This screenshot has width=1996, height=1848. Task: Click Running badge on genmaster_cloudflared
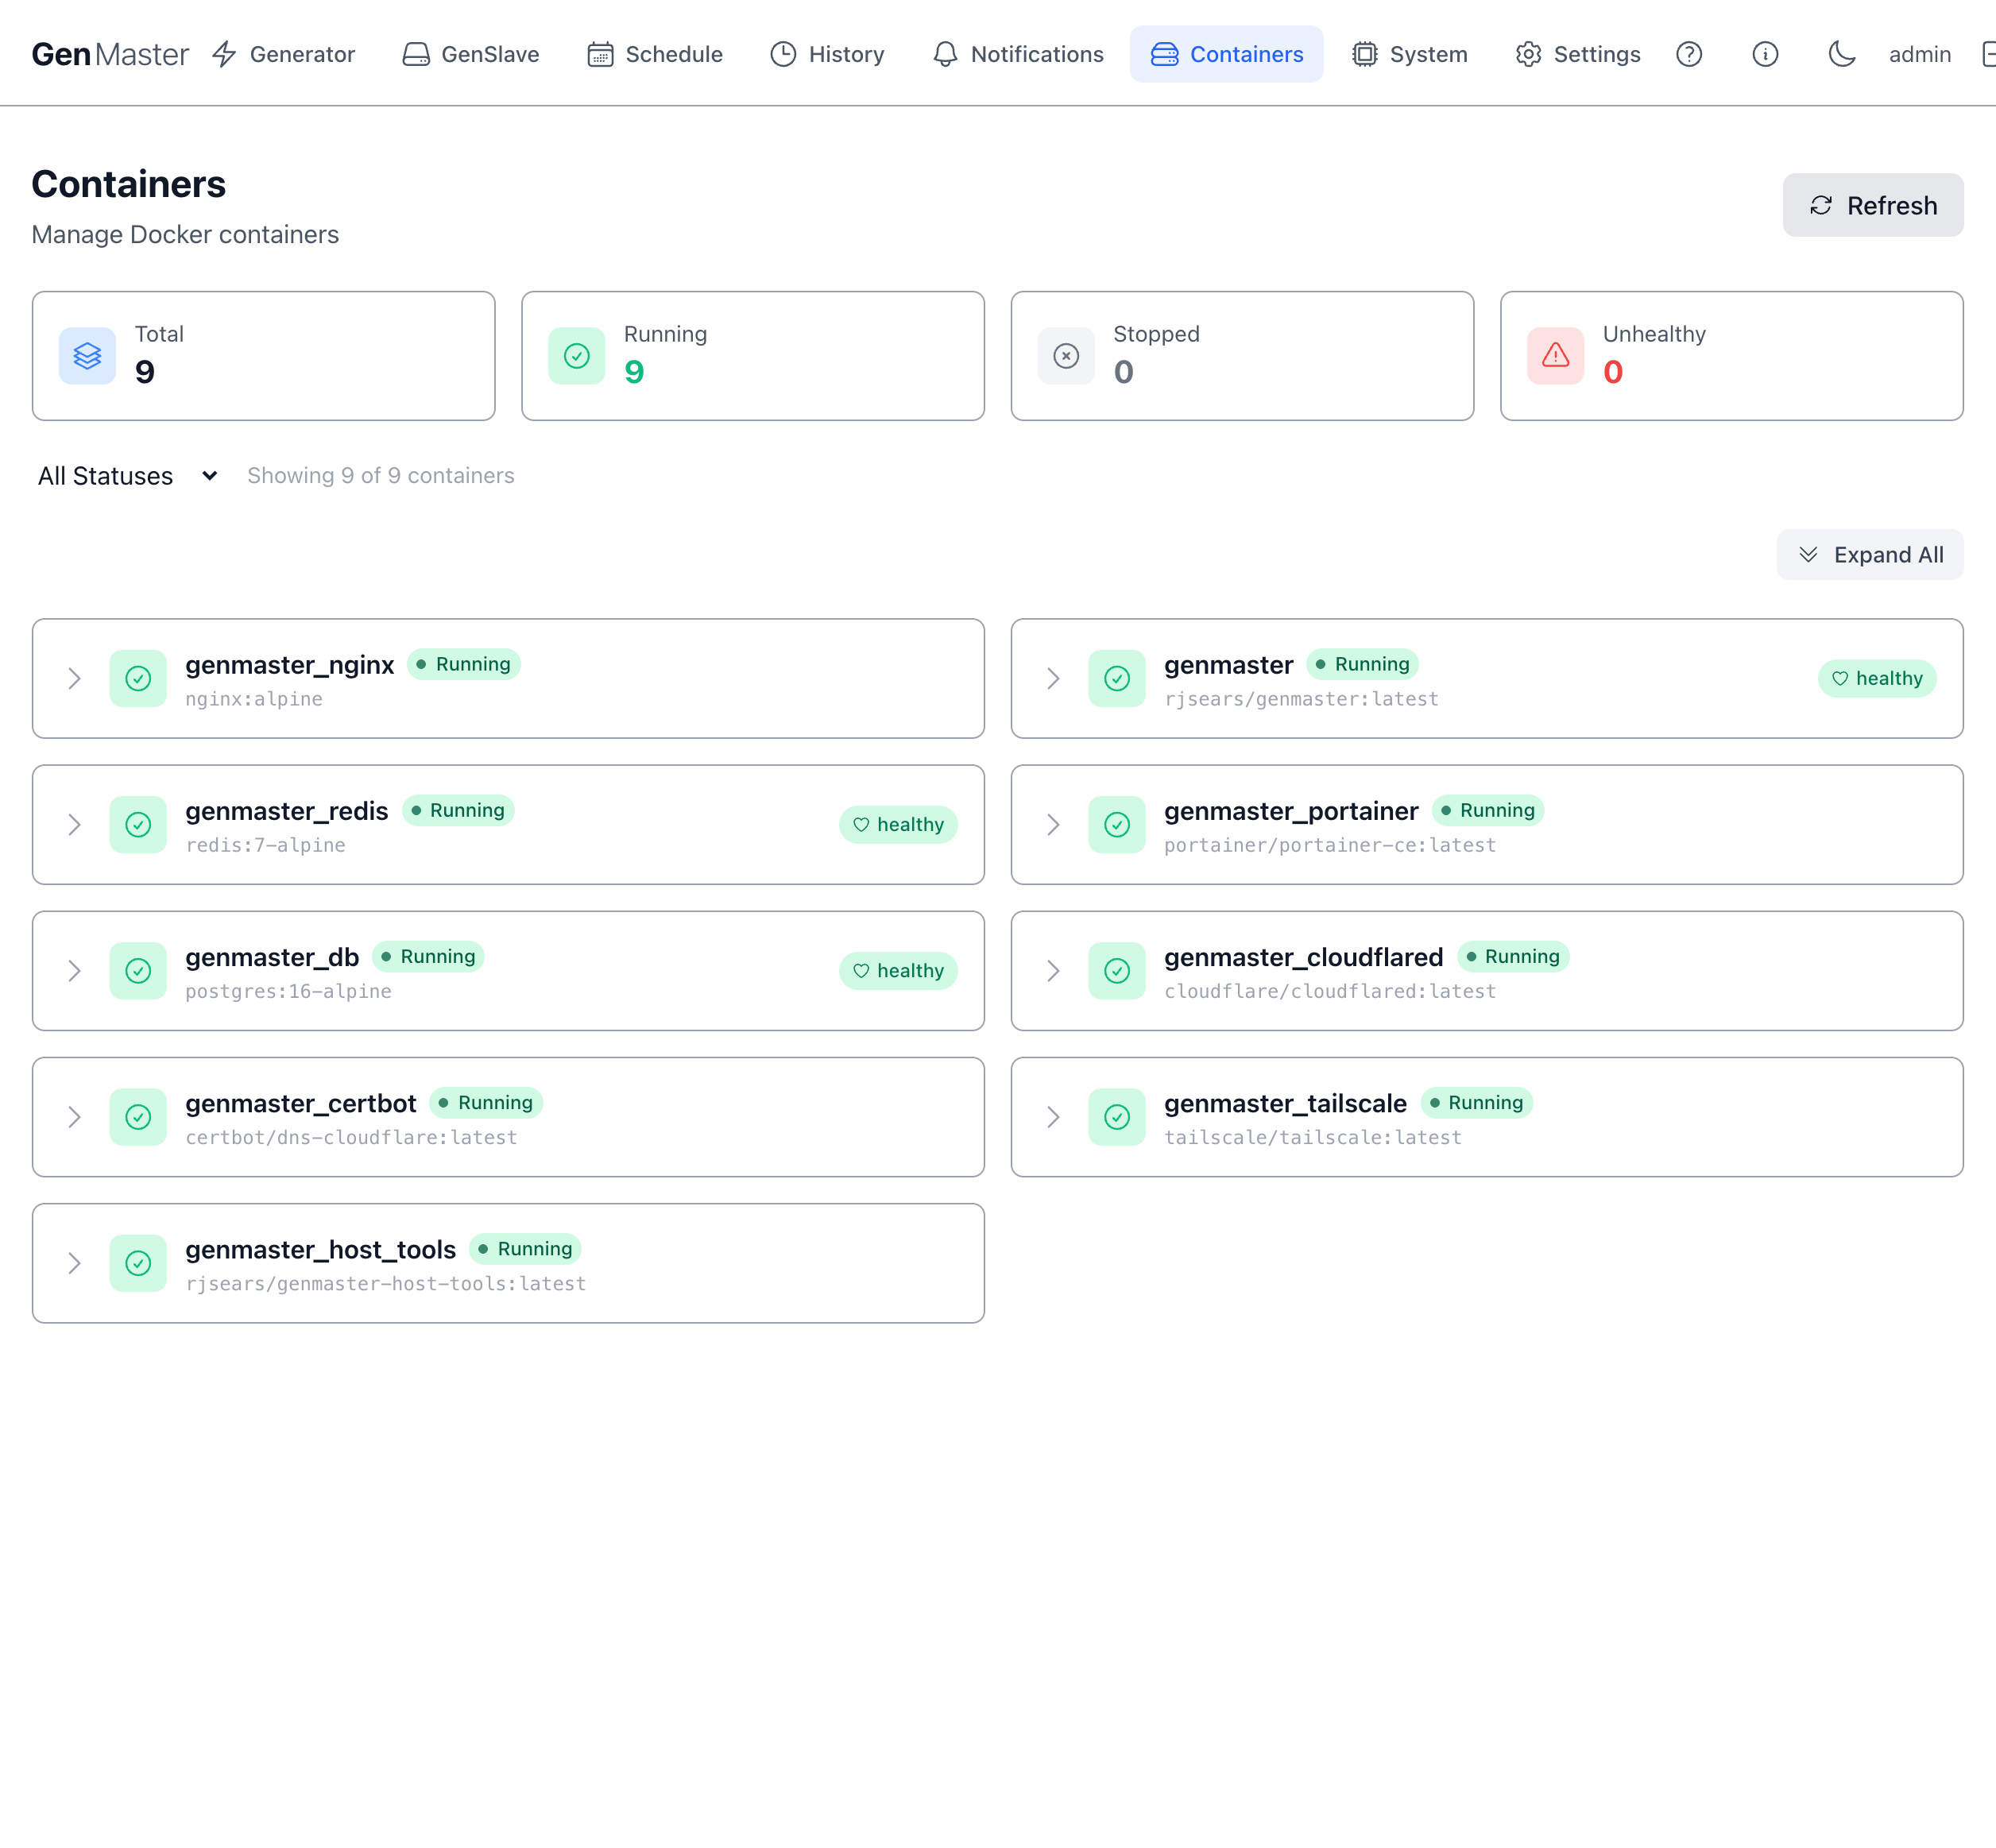coord(1513,956)
